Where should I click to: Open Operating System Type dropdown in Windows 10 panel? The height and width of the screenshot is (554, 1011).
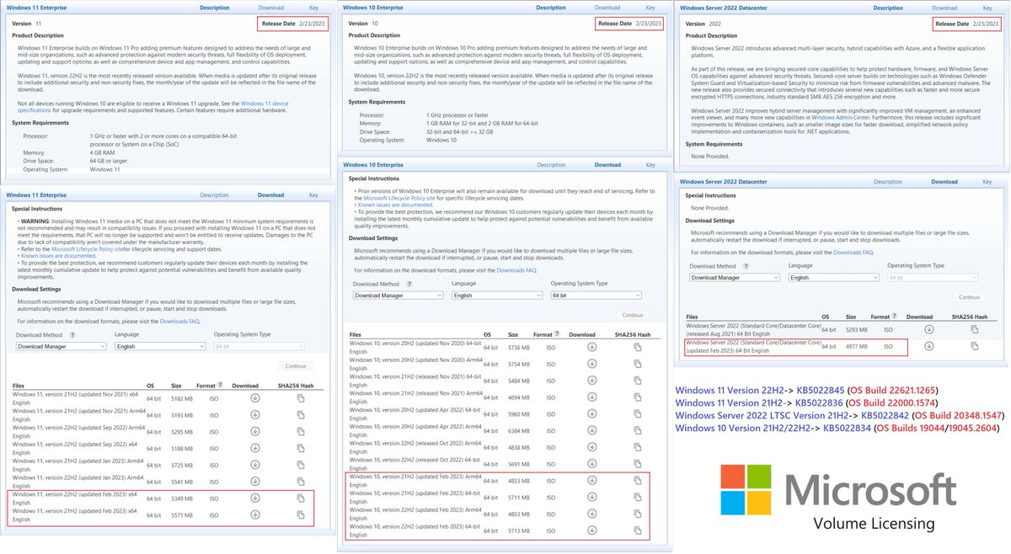click(596, 296)
